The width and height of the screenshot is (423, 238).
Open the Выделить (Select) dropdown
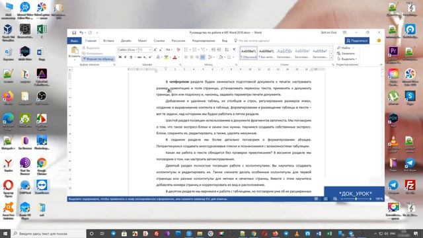[347, 59]
